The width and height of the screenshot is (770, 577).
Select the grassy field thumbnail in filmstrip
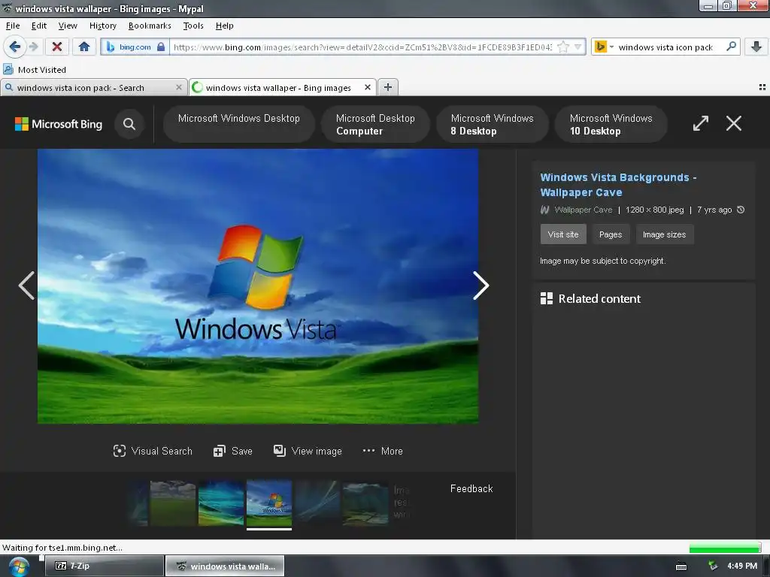[x=173, y=503]
